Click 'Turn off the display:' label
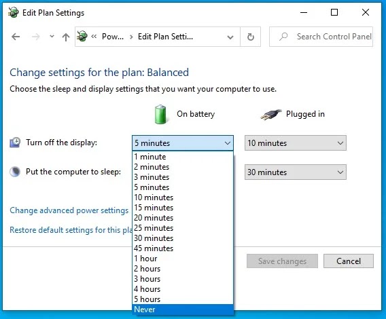 (x=62, y=143)
